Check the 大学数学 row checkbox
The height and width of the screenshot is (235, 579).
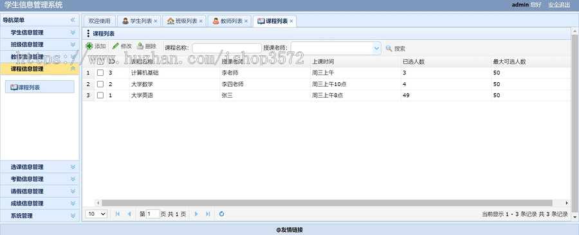[100, 84]
